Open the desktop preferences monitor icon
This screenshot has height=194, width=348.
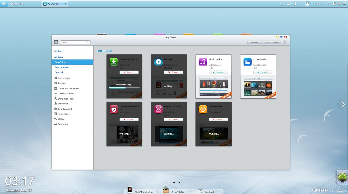coord(344,4)
